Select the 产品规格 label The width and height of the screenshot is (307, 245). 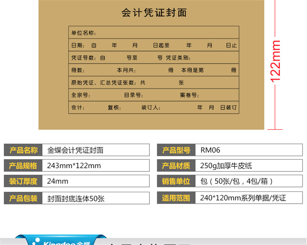[x=23, y=166]
